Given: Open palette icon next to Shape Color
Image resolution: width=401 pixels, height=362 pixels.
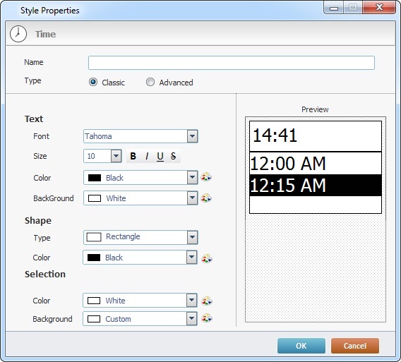Looking at the screenshot, I should click(x=207, y=258).
